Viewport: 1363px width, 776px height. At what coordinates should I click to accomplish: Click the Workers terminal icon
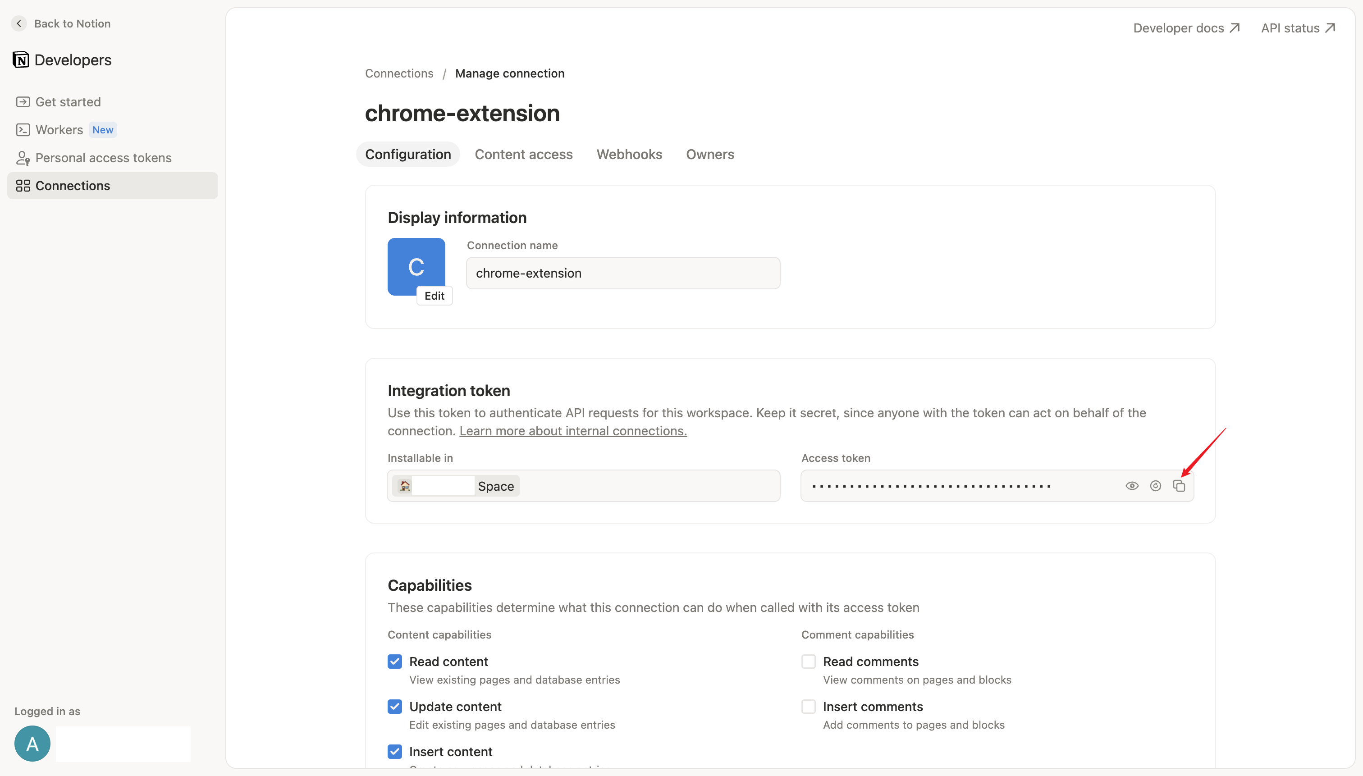point(23,129)
